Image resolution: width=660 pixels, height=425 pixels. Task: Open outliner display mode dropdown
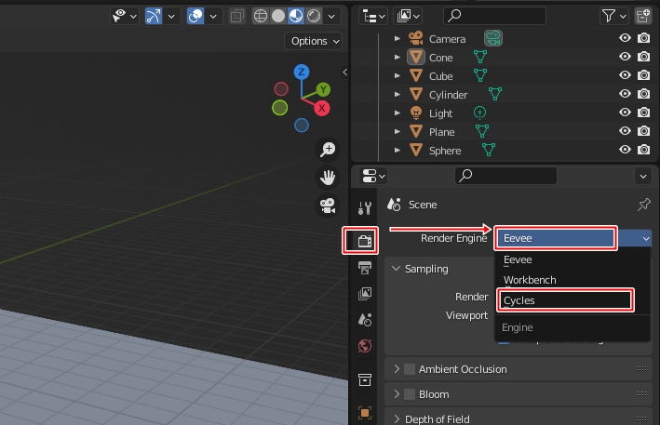373,17
